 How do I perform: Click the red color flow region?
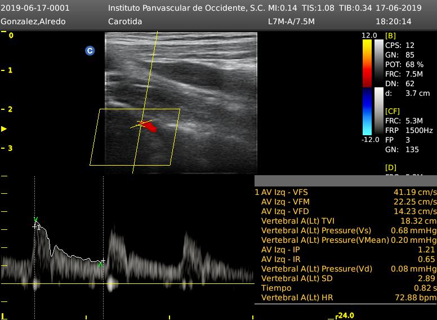[x=150, y=127]
